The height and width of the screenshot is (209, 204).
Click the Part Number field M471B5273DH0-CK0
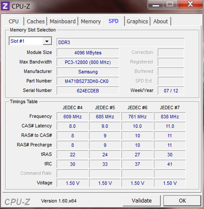[x=88, y=81]
